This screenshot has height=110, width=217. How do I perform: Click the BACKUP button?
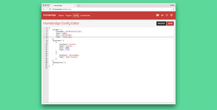pos(161,23)
